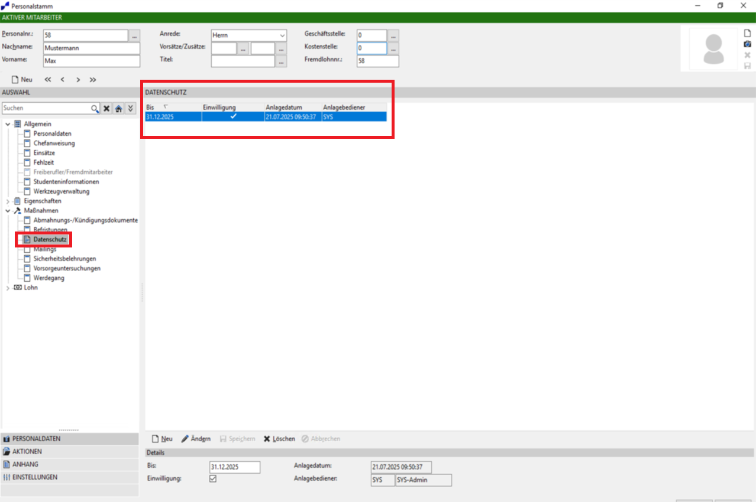
Task: Open the EINSTELLUNGEN panel
Action: click(x=34, y=477)
